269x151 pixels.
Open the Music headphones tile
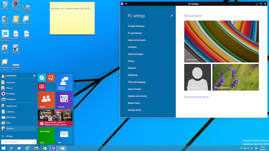coord(51,78)
